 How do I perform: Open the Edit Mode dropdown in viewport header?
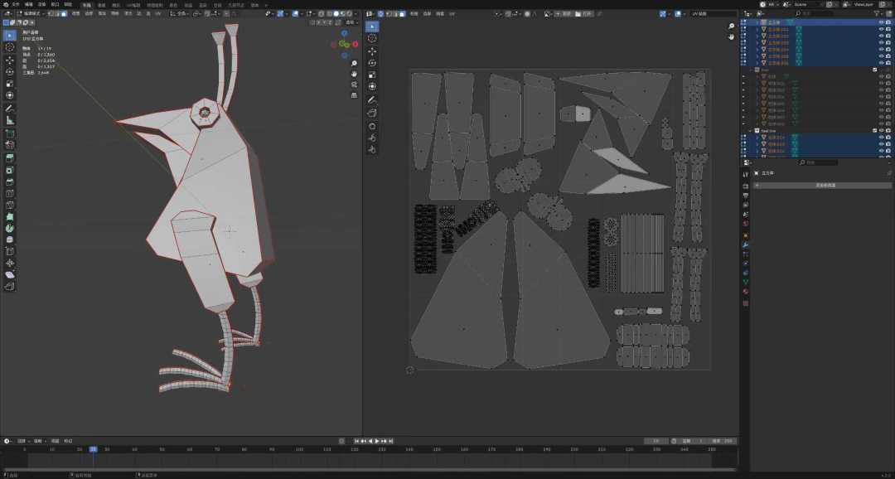[31, 13]
